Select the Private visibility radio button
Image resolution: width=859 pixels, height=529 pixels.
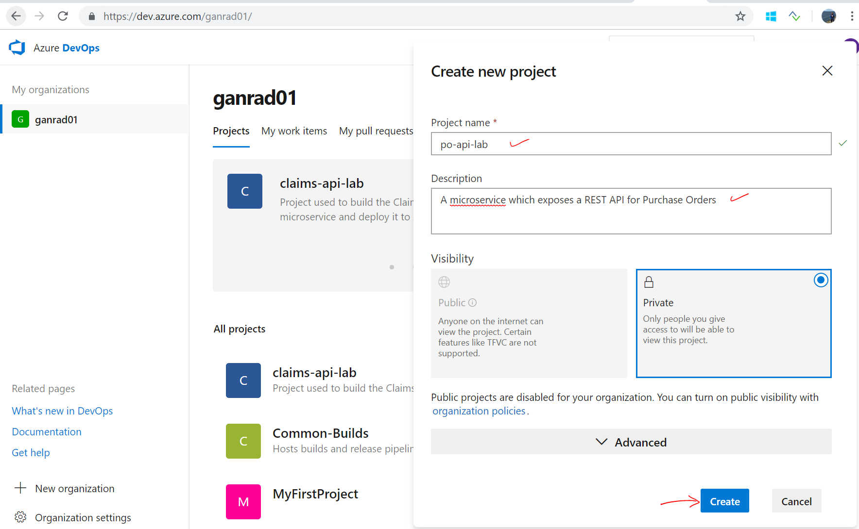click(x=821, y=280)
